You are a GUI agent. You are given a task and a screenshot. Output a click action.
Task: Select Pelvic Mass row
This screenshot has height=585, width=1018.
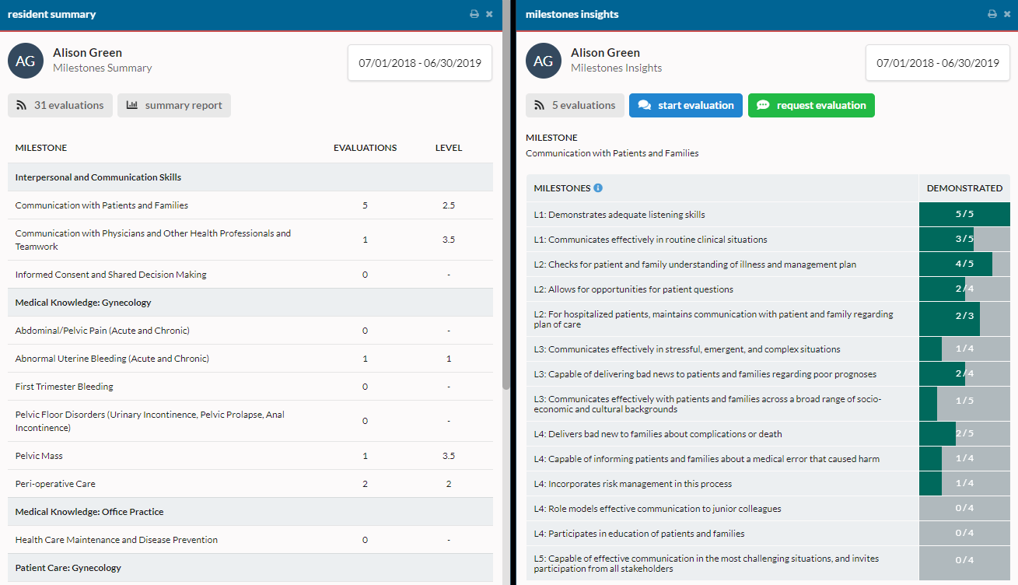click(x=250, y=456)
